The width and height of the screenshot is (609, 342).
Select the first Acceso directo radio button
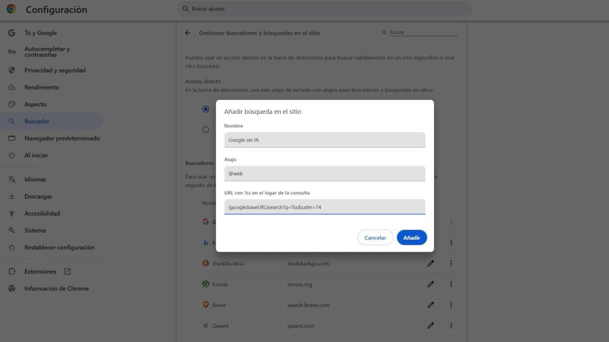206,109
